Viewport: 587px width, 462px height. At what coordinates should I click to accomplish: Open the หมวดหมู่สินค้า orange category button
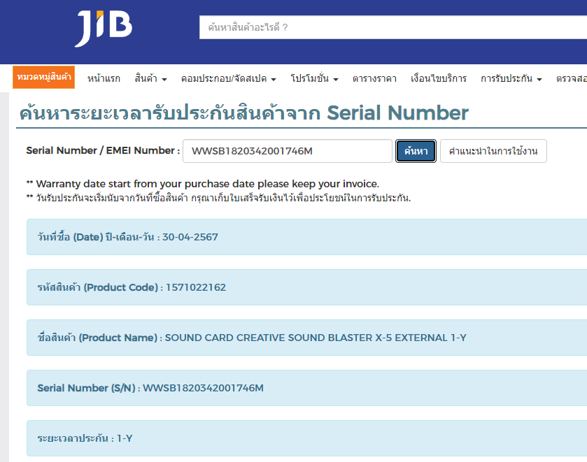tap(44, 77)
